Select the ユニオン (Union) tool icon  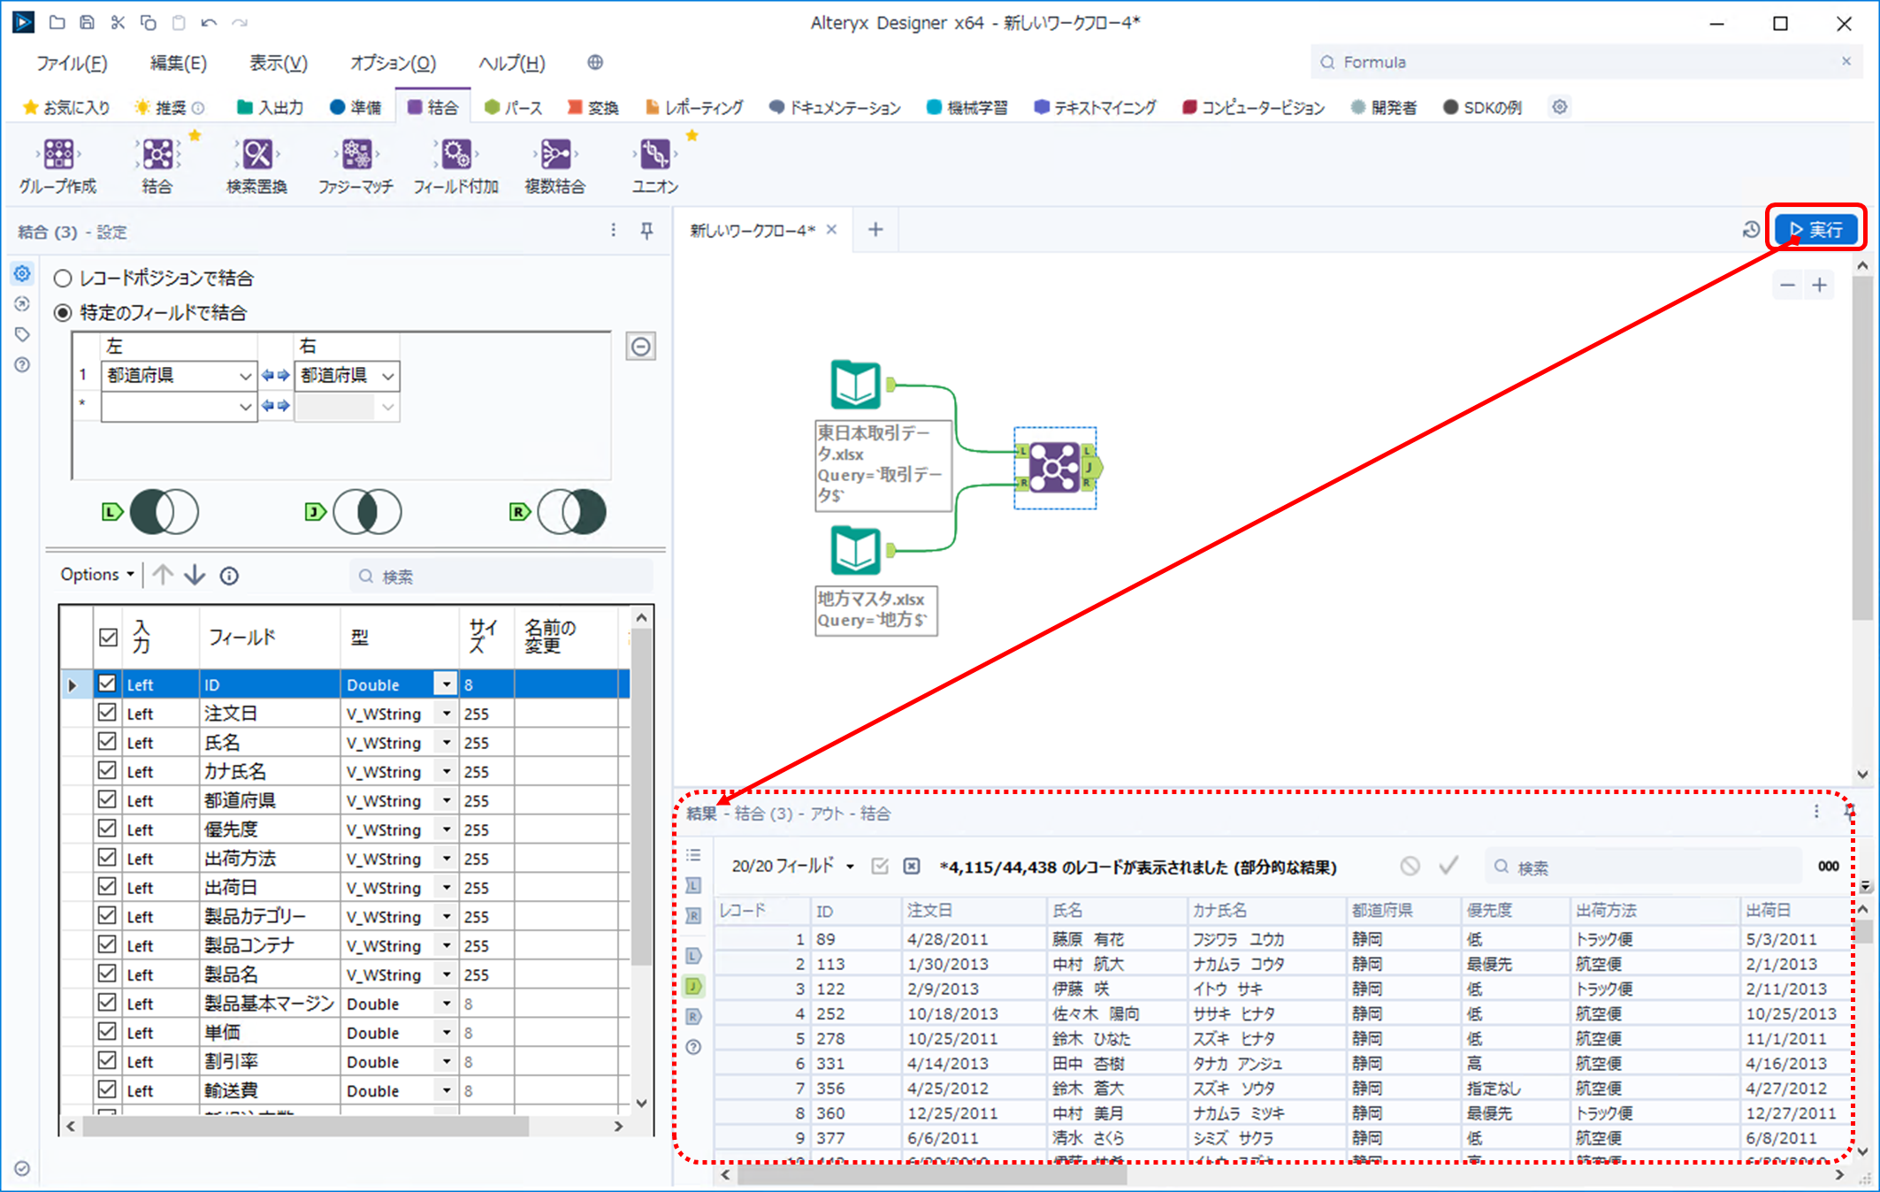pyautogui.click(x=654, y=156)
